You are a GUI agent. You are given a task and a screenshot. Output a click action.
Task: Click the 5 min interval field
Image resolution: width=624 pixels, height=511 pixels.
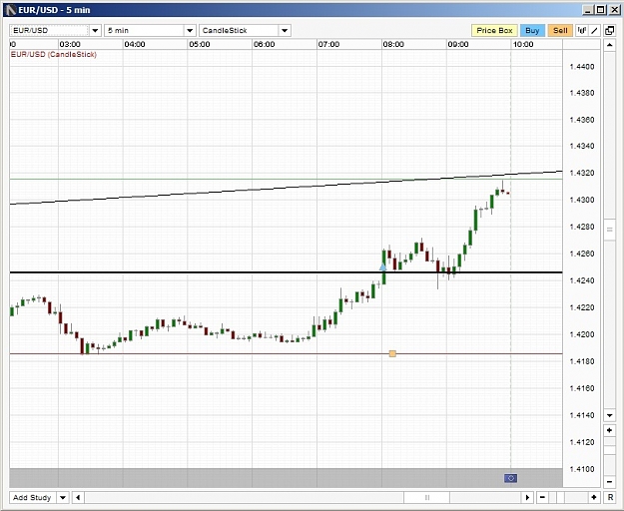(145, 30)
